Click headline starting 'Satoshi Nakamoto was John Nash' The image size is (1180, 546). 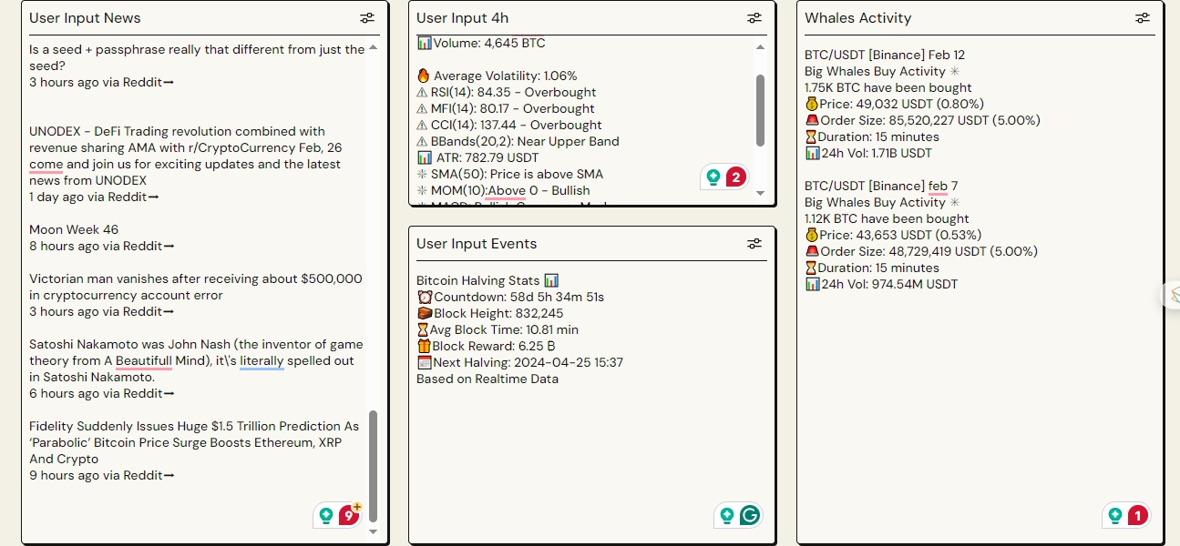[x=196, y=360]
